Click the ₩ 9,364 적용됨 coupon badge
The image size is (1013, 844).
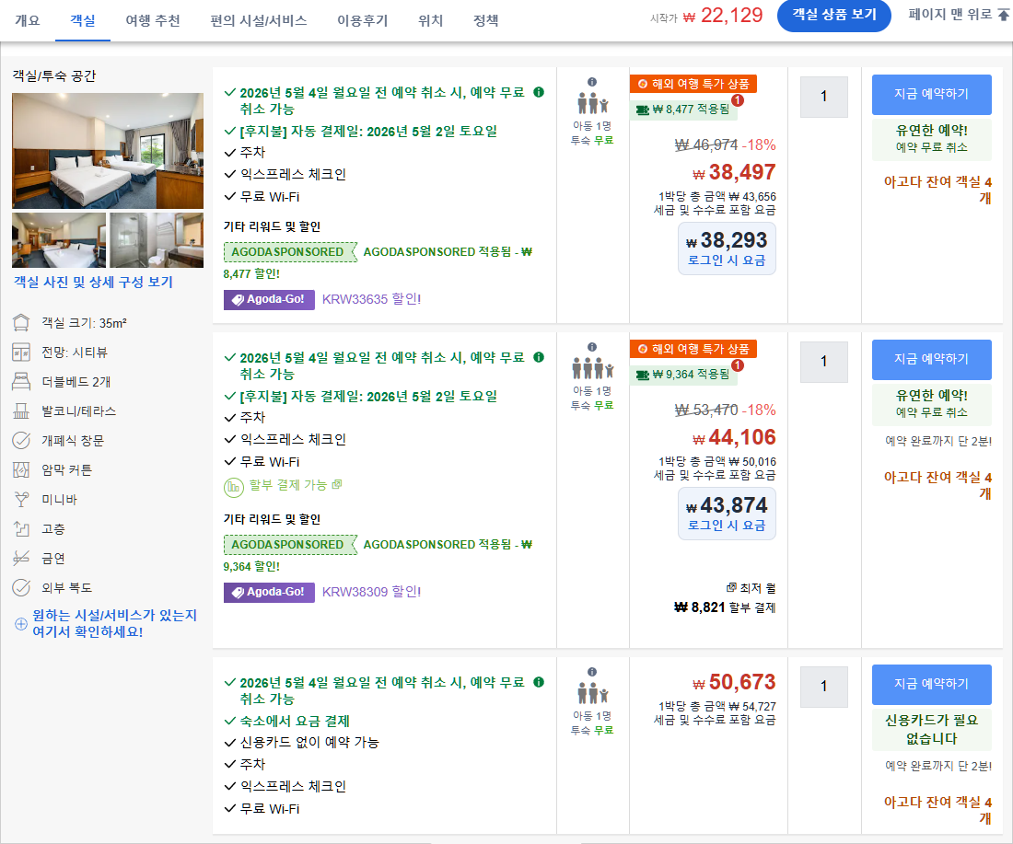(x=683, y=374)
